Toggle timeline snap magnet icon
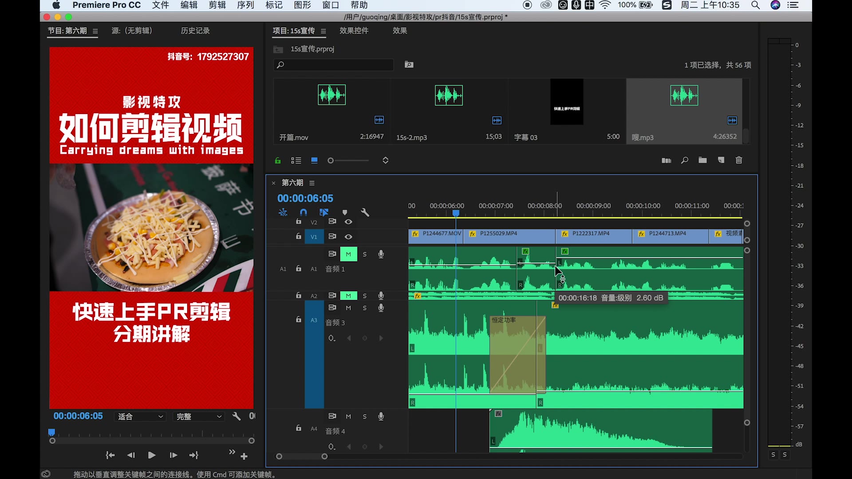 pyautogui.click(x=304, y=212)
